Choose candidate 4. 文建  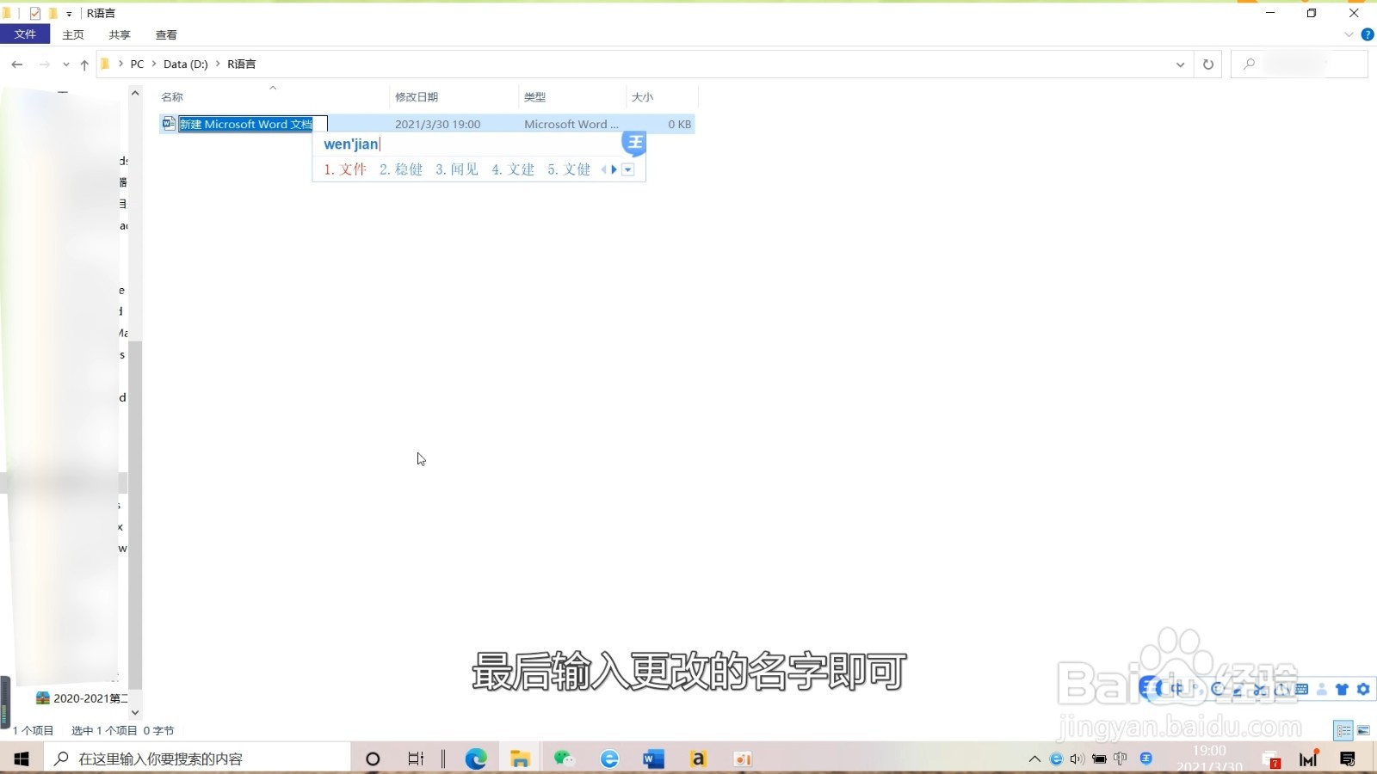(x=513, y=169)
